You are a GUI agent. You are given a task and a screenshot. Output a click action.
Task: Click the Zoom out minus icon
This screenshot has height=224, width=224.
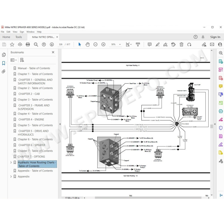[95, 44]
